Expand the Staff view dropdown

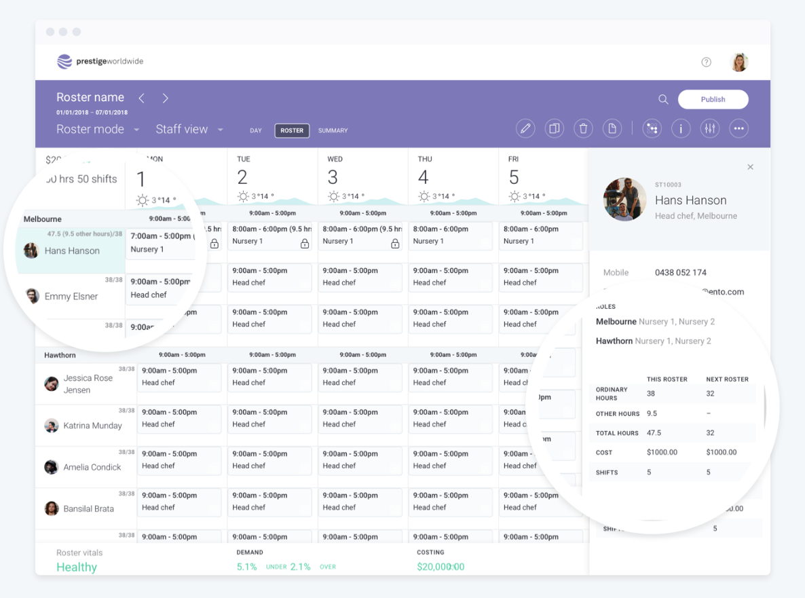pos(189,130)
